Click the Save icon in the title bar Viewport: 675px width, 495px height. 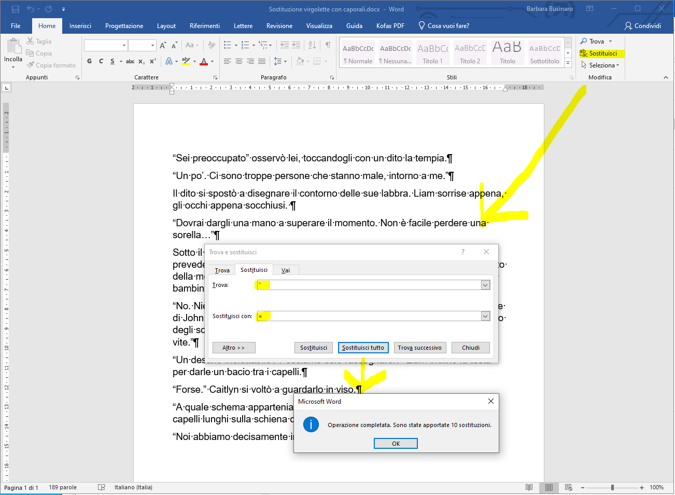pos(16,9)
